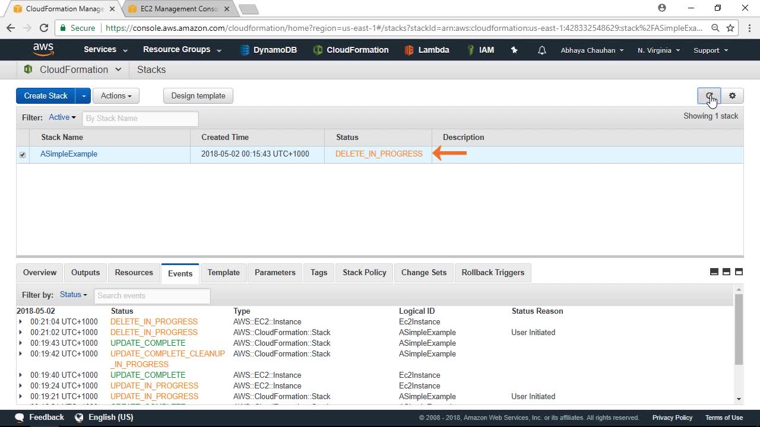Click the Create Stack button
The width and height of the screenshot is (760, 427).
pos(46,95)
